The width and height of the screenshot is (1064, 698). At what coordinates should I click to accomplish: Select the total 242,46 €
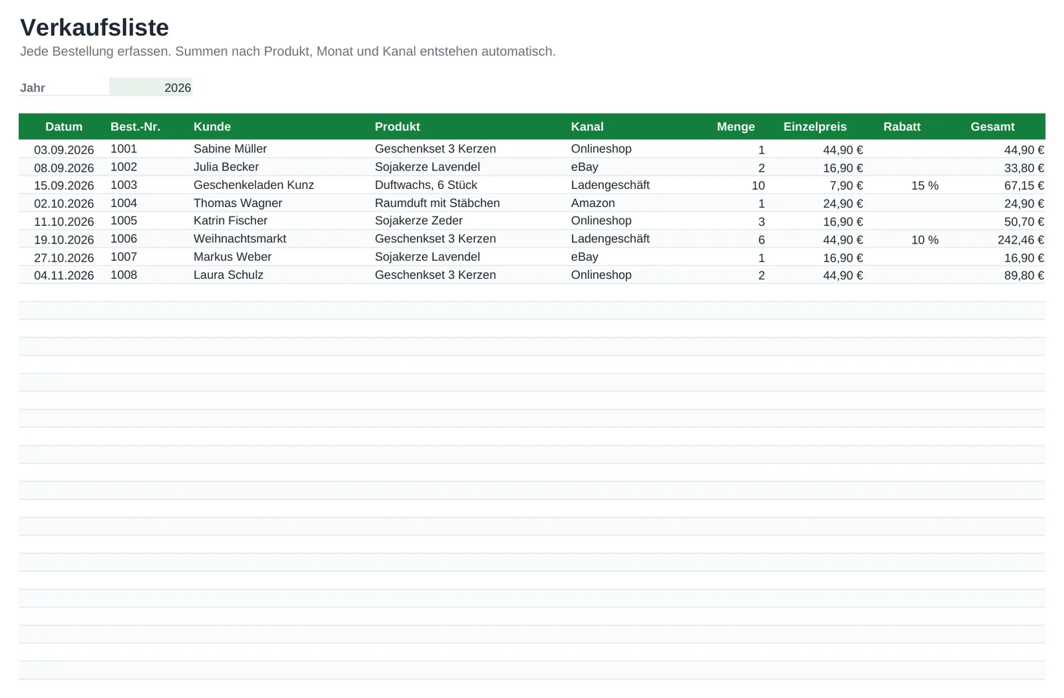click(x=1020, y=240)
